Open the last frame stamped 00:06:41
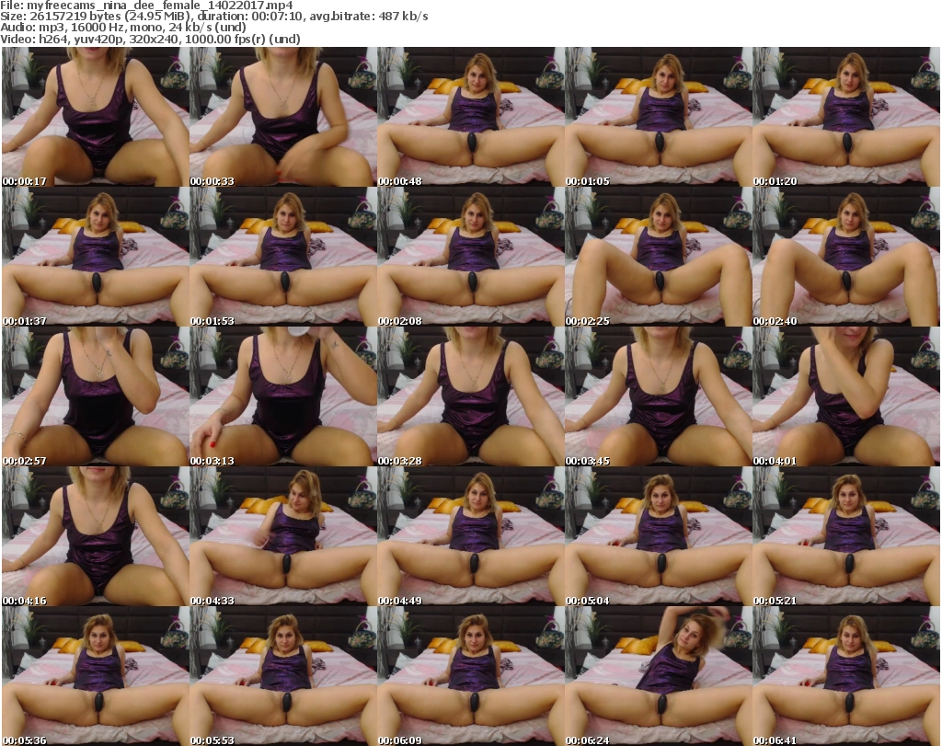Viewport: 942px width, 746px height. pos(846,676)
